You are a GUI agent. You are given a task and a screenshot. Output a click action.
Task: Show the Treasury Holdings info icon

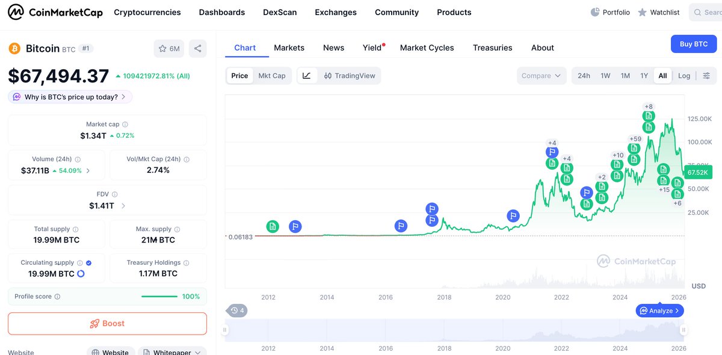(x=187, y=263)
